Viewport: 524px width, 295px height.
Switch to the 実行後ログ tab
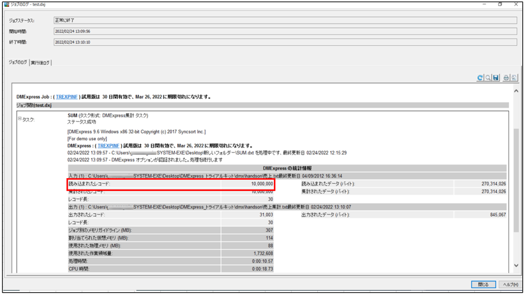[40, 63]
